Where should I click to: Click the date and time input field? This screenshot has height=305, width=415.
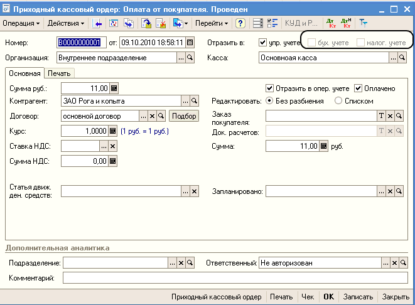coord(153,42)
